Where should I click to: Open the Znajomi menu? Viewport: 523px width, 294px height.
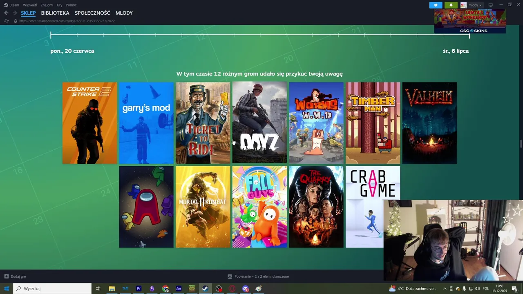pyautogui.click(x=47, y=5)
